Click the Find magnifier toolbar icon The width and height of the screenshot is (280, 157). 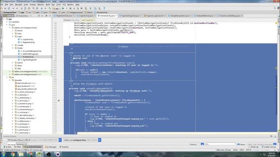point(33,8)
